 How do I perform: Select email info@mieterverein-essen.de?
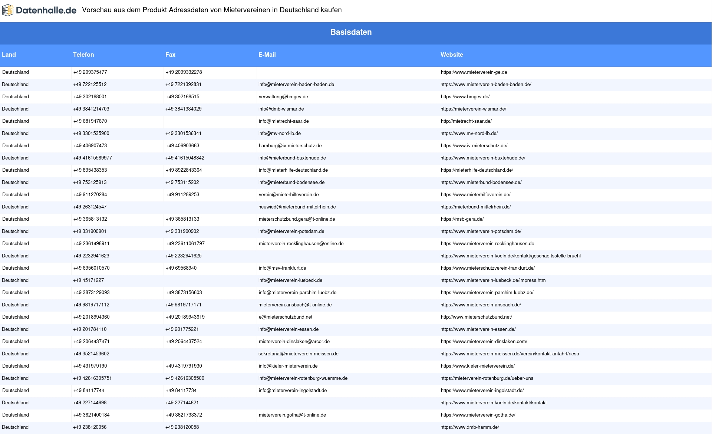pyautogui.click(x=289, y=329)
